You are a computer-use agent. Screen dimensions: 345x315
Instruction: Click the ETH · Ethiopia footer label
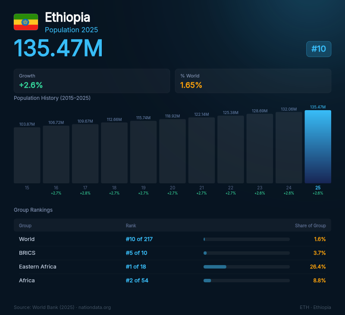coord(315,307)
